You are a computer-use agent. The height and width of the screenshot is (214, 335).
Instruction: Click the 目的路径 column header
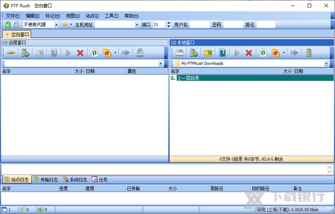(x=271, y=188)
